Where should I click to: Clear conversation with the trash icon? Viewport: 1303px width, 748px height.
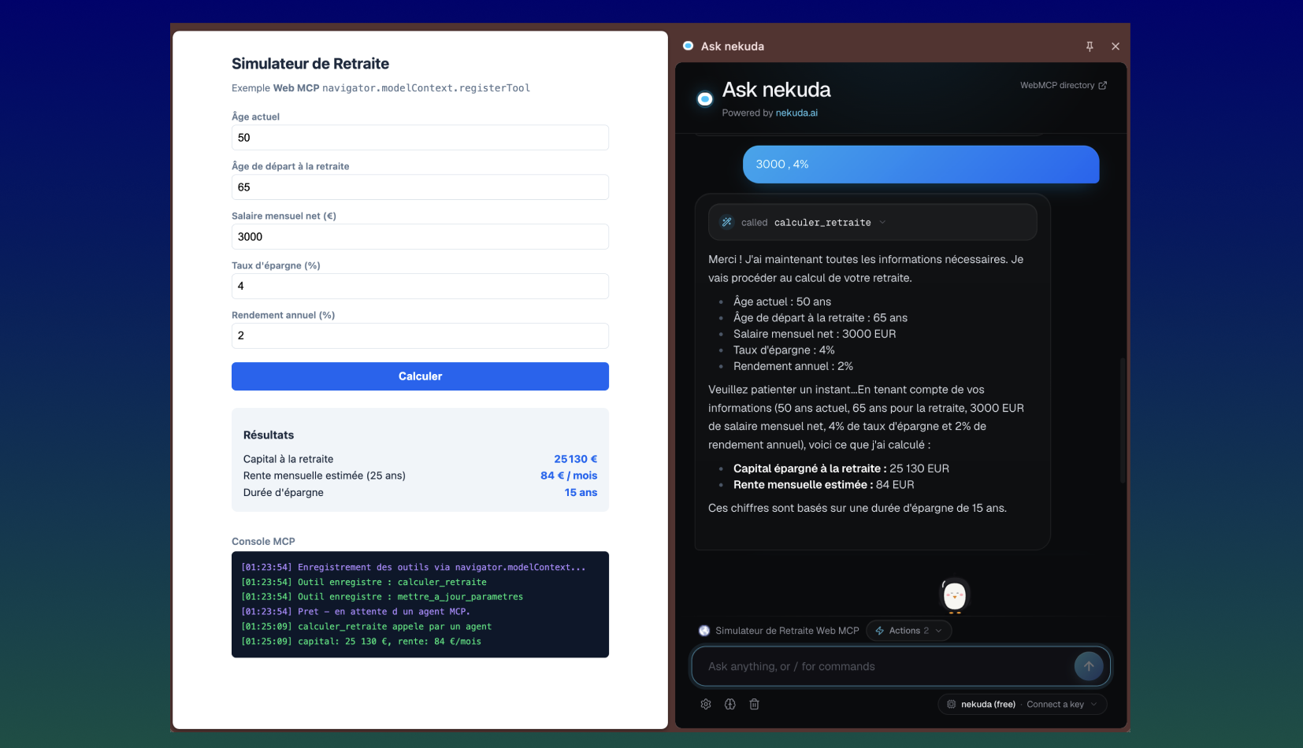754,704
